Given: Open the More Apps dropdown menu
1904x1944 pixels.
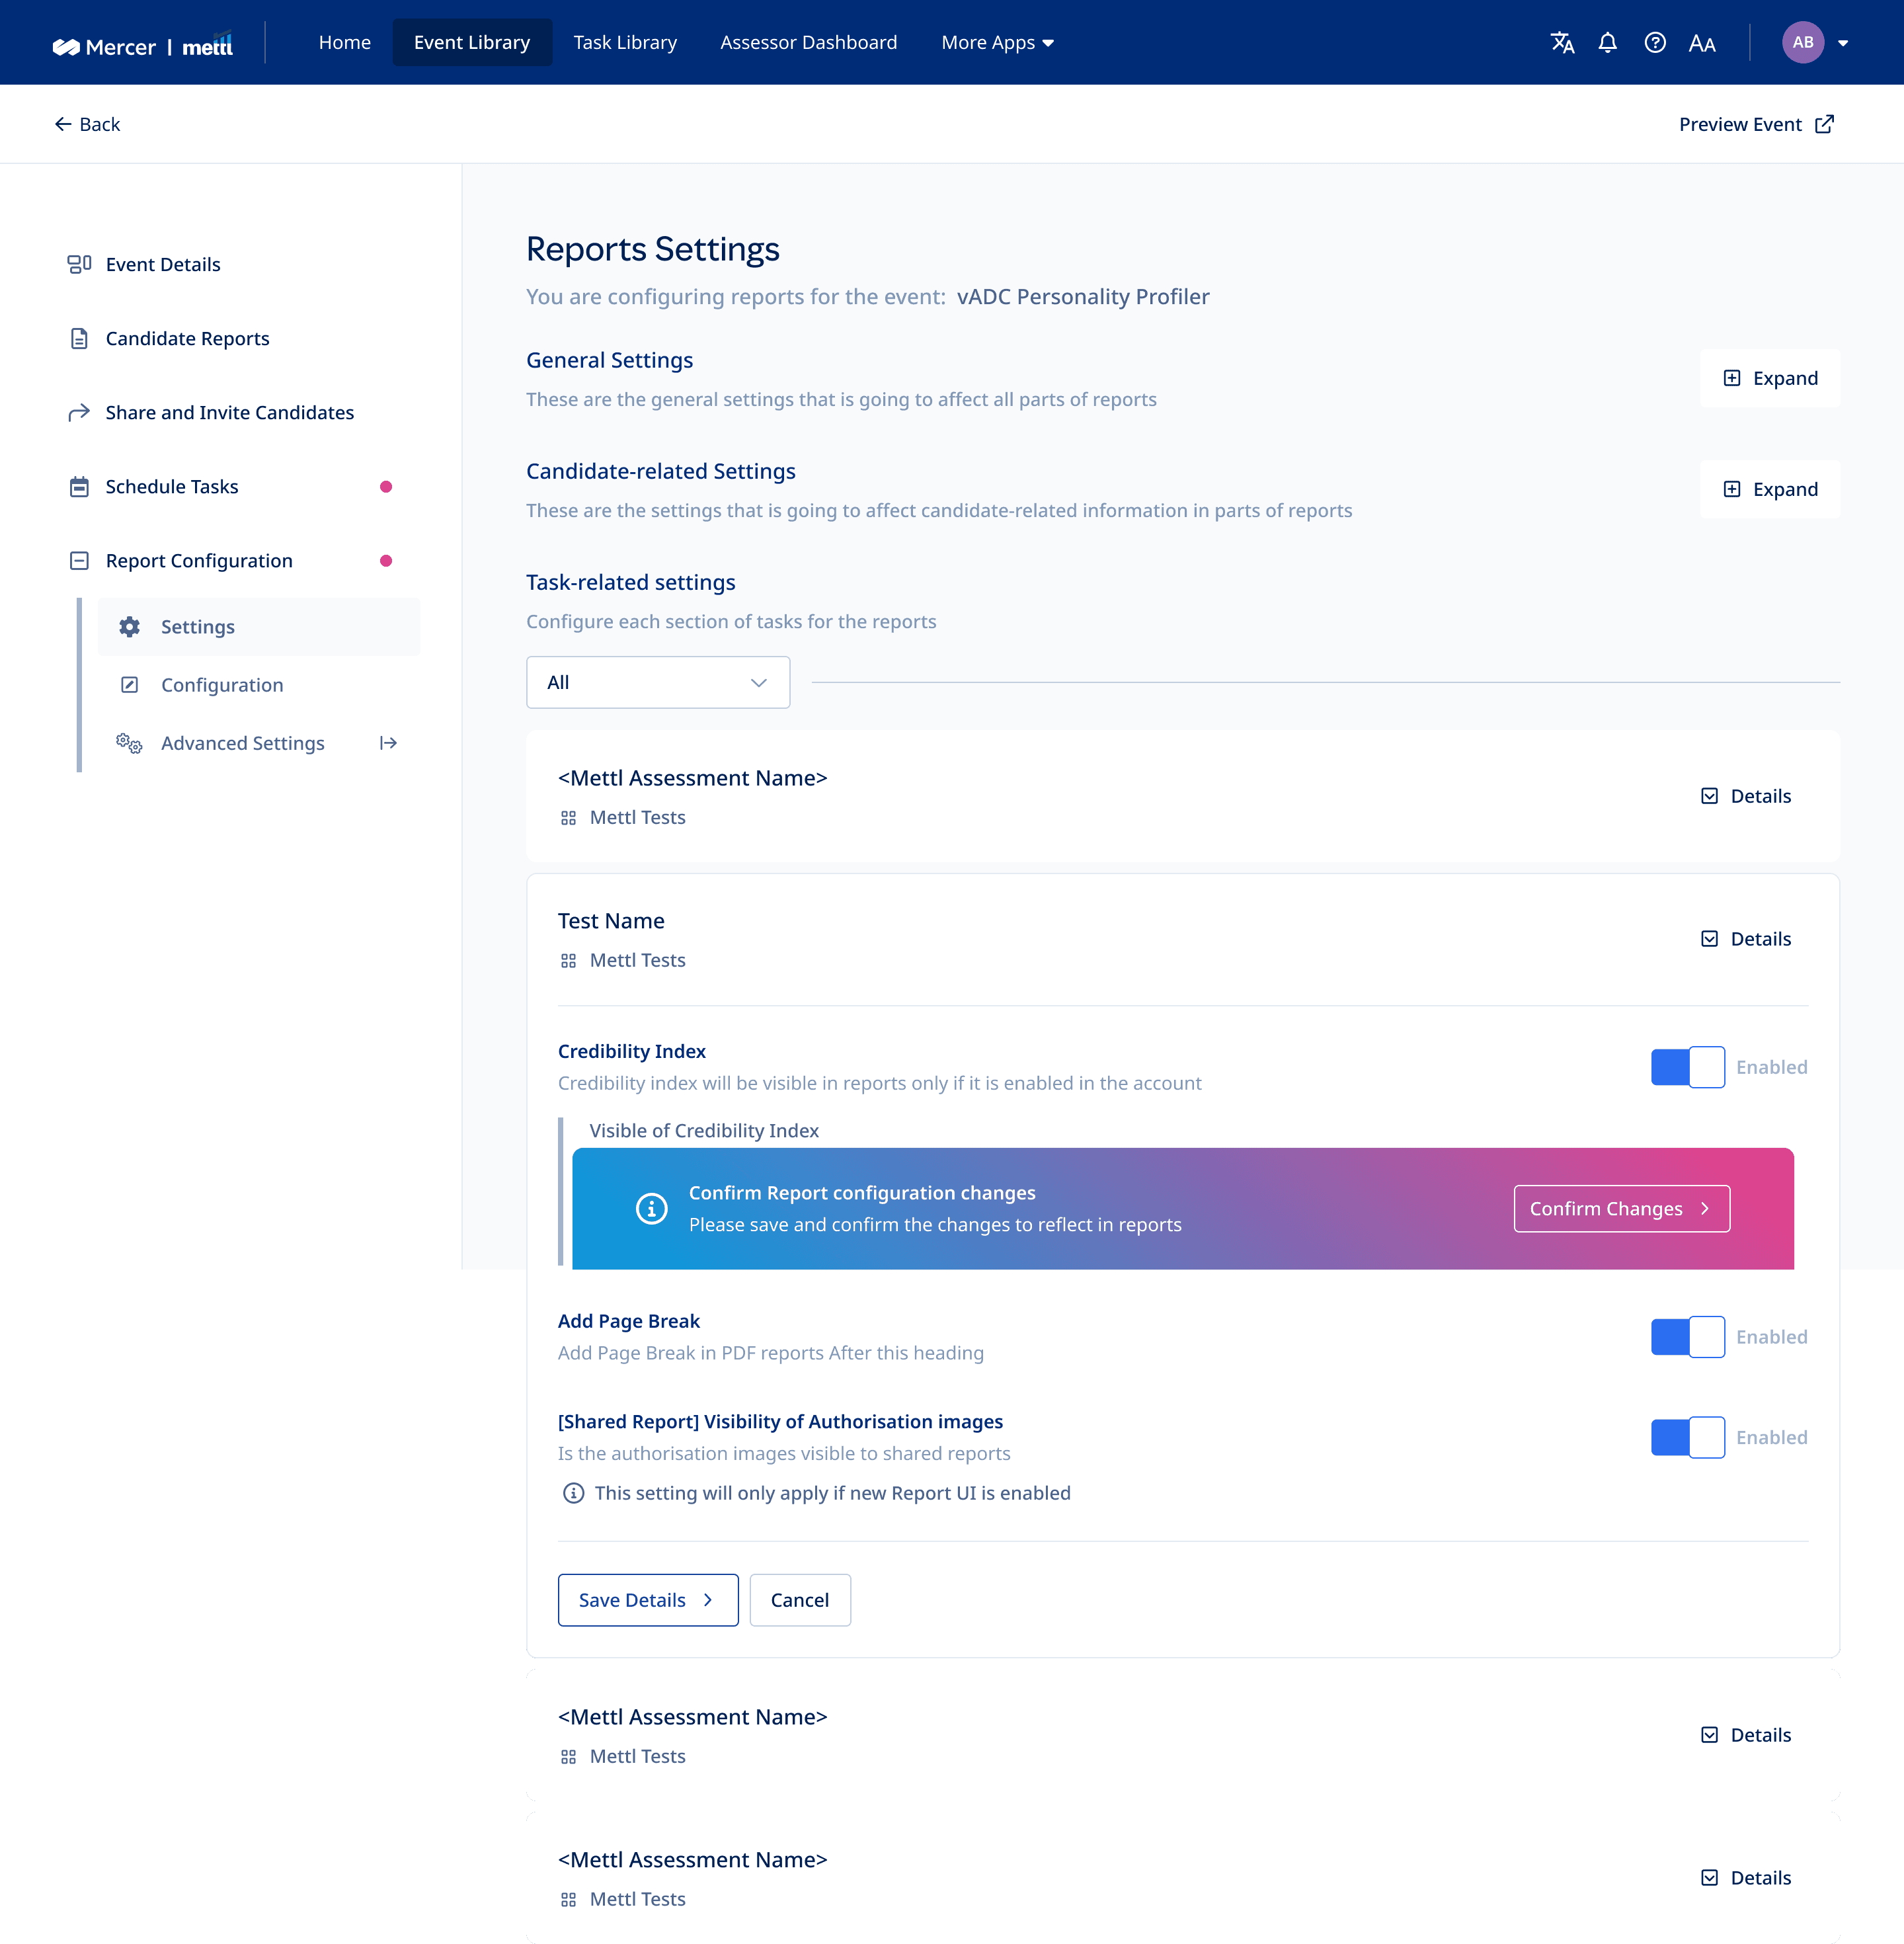Looking at the screenshot, I should click(997, 42).
